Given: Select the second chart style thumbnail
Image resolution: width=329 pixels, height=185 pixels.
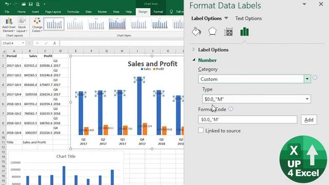Looking at the screenshot, I should point(75,24).
